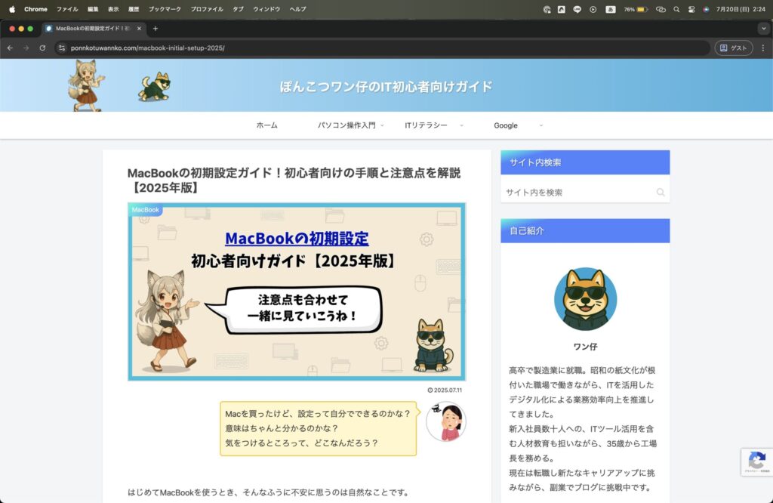Click the Spotlight search icon in menu bar
Image resolution: width=773 pixels, height=503 pixels.
[676, 9]
